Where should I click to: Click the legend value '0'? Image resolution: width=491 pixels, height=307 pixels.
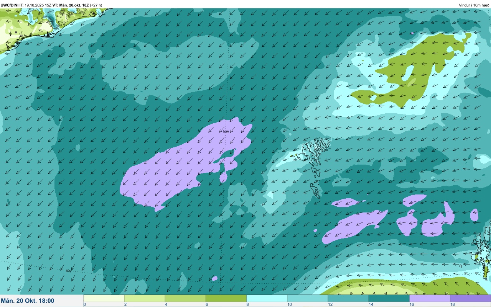[x=84, y=304]
